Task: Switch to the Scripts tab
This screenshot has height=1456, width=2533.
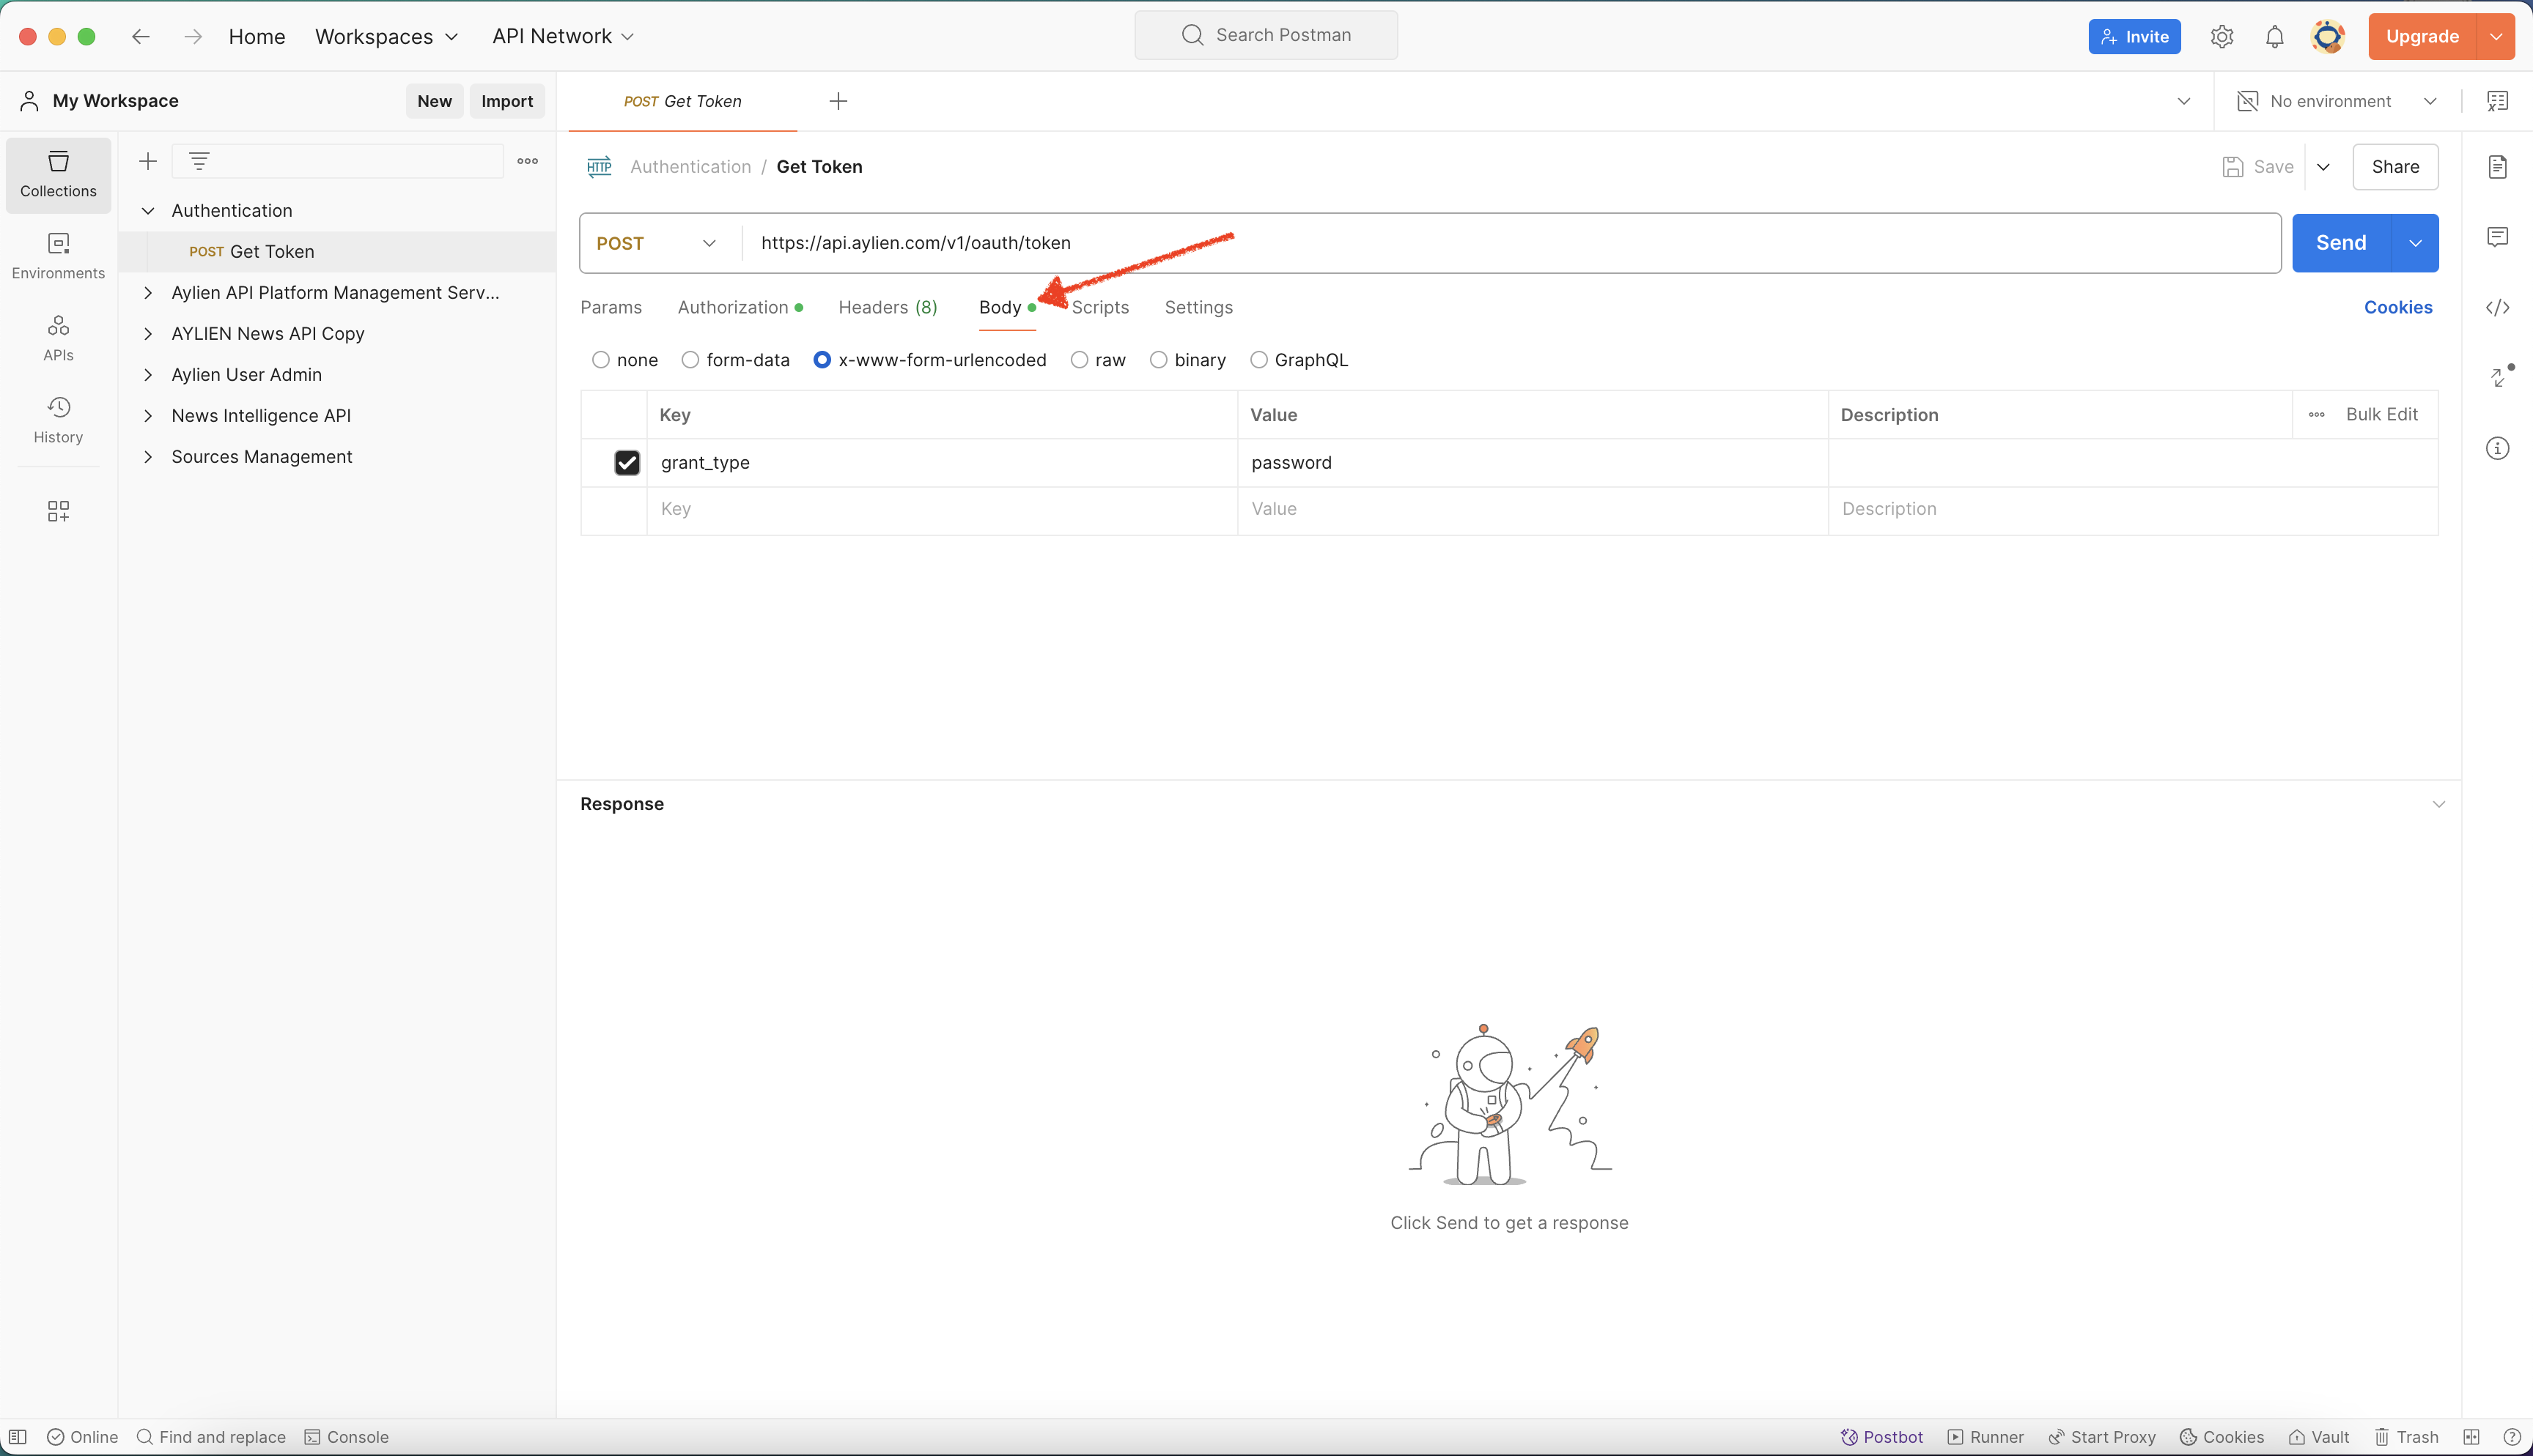Action: 1100,307
